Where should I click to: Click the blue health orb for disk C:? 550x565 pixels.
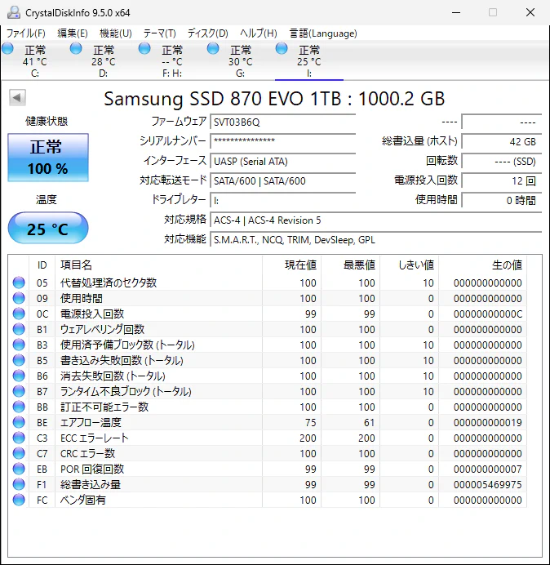coord(7,49)
